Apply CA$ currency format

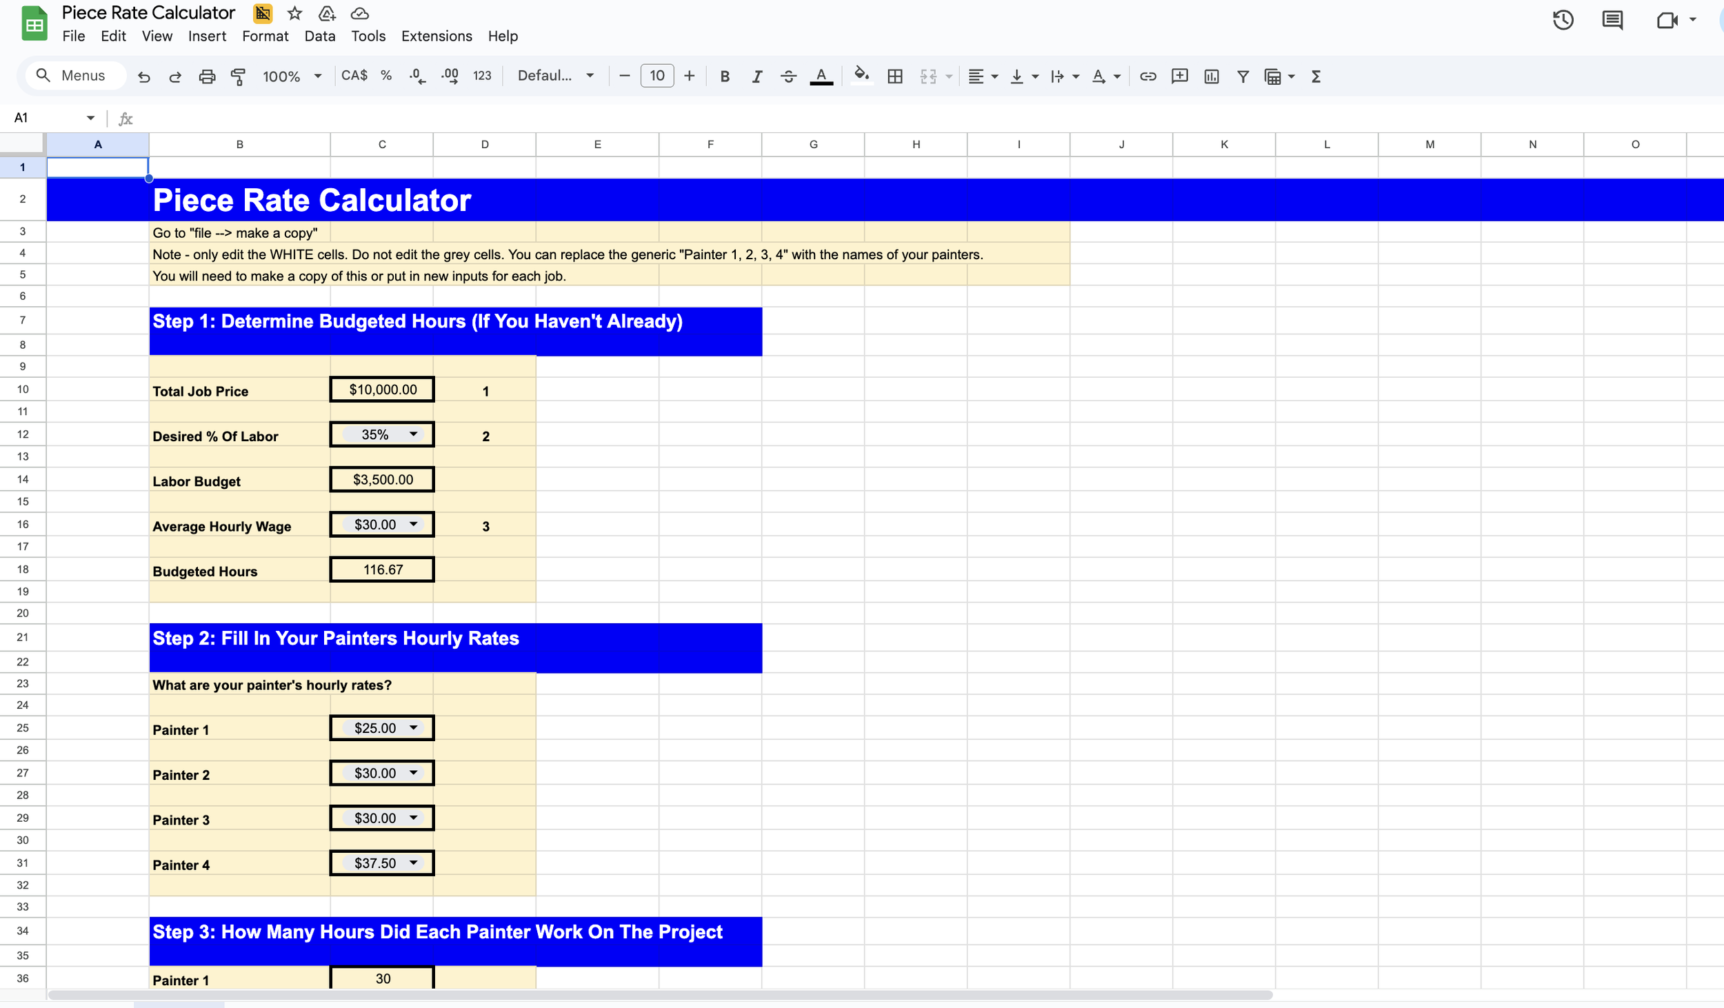354,76
